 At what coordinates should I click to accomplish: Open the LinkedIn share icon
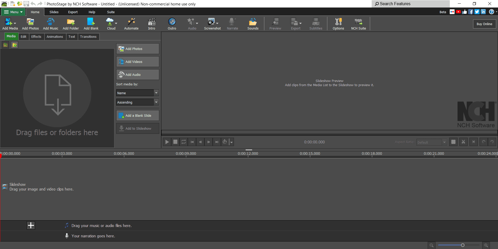[x=483, y=12]
